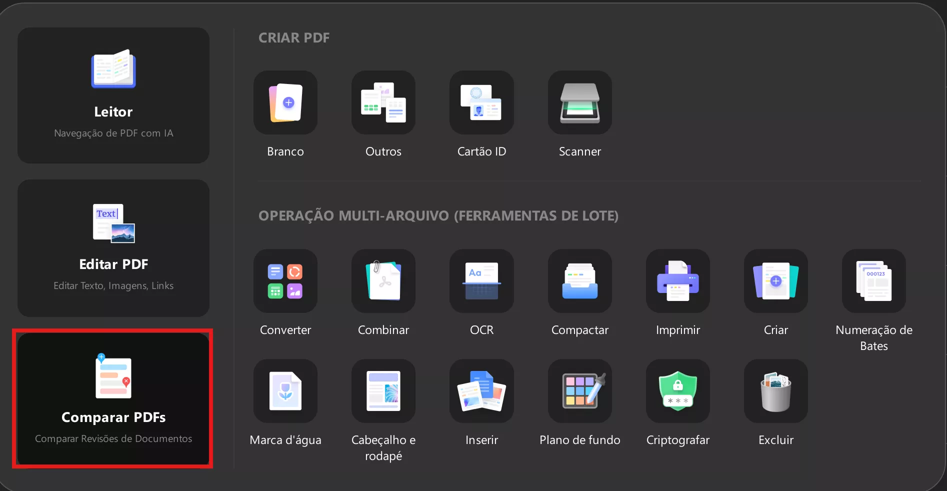This screenshot has width=947, height=491.
Task: Click the 'Imprimir' label
Action: tap(678, 330)
